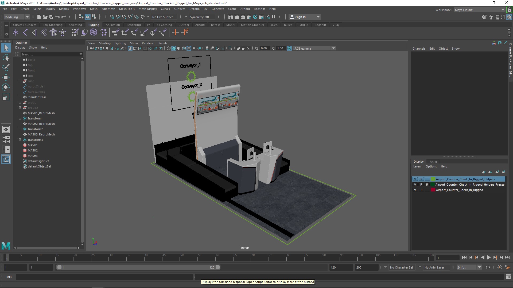Toggle visibility V of Helpers_Freeze layer
Viewport: 513px width, 288px height.
[x=415, y=185]
